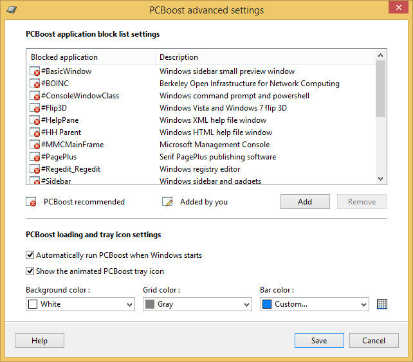Toggle Automatically run PCBoost when Windows starts
Image resolution: width=413 pixels, height=362 pixels.
click(30, 255)
